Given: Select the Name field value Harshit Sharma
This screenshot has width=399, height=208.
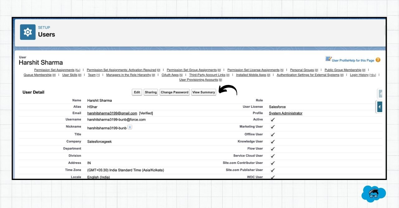Looking at the screenshot, I should [99, 101].
